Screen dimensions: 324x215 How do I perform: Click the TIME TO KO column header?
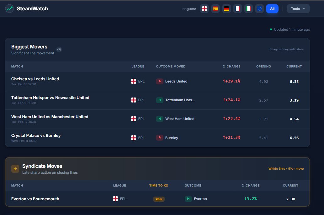coord(159,186)
